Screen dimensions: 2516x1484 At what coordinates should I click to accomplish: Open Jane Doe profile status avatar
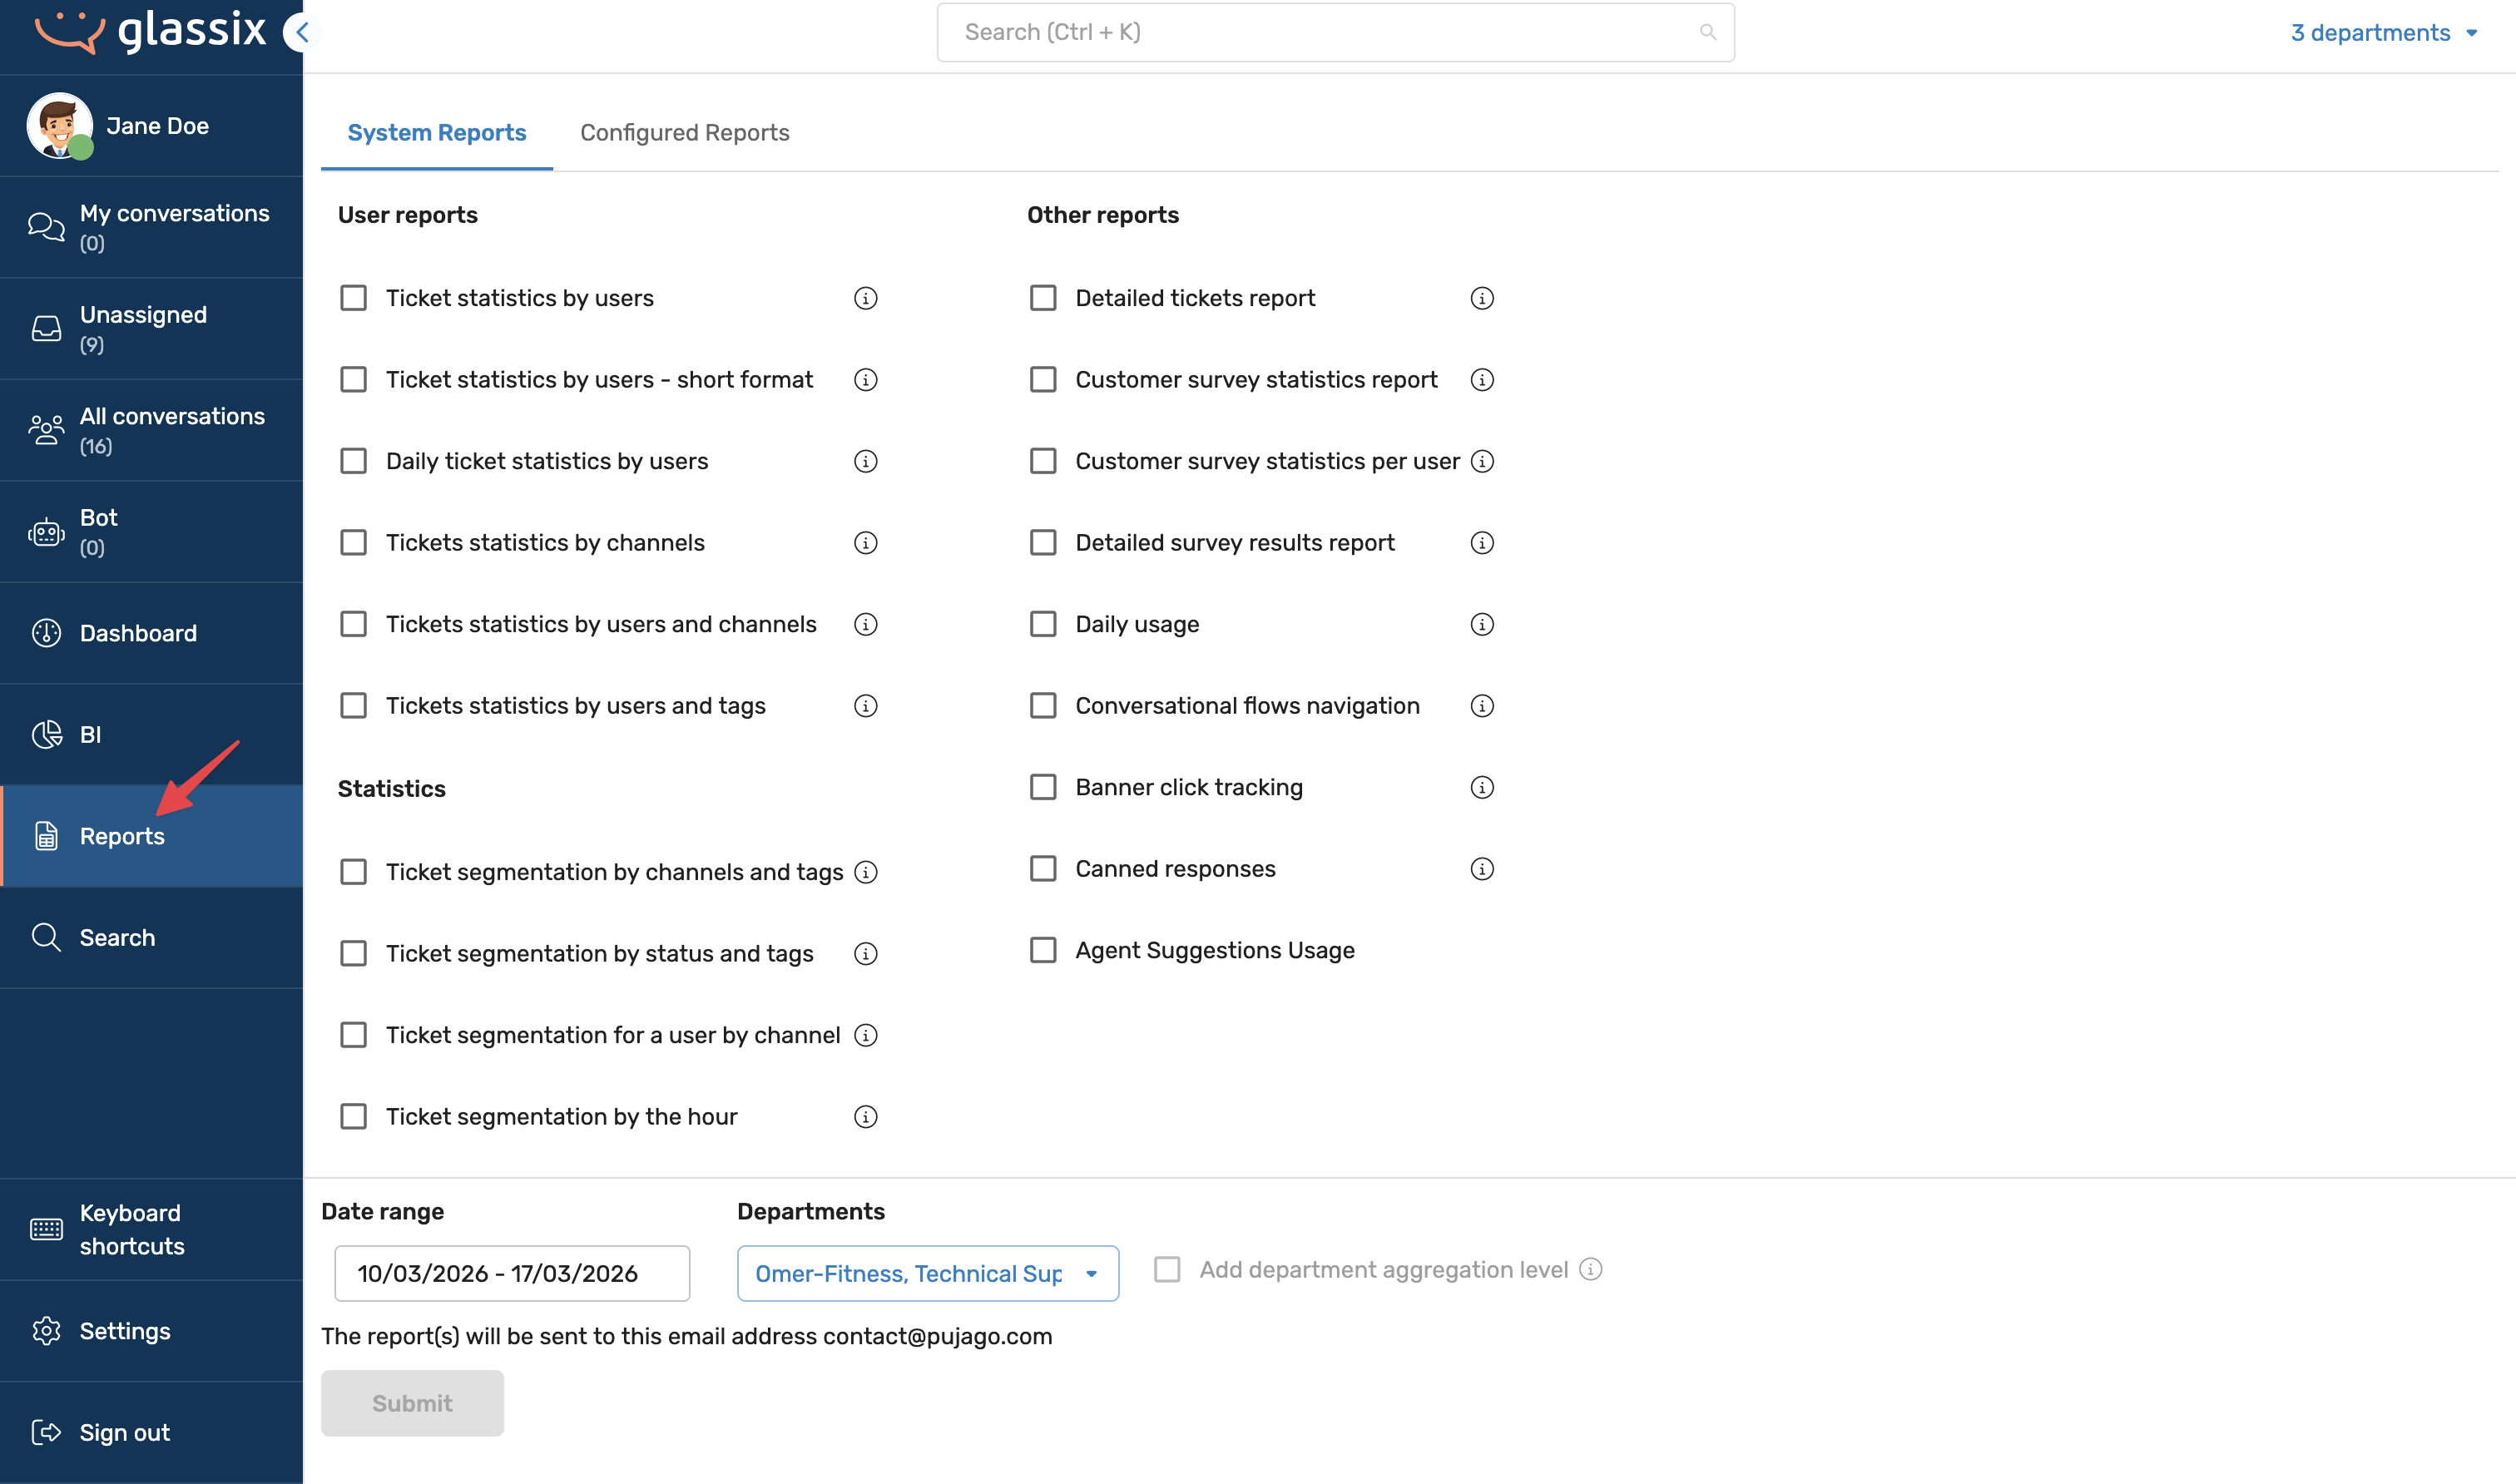pos(60,126)
